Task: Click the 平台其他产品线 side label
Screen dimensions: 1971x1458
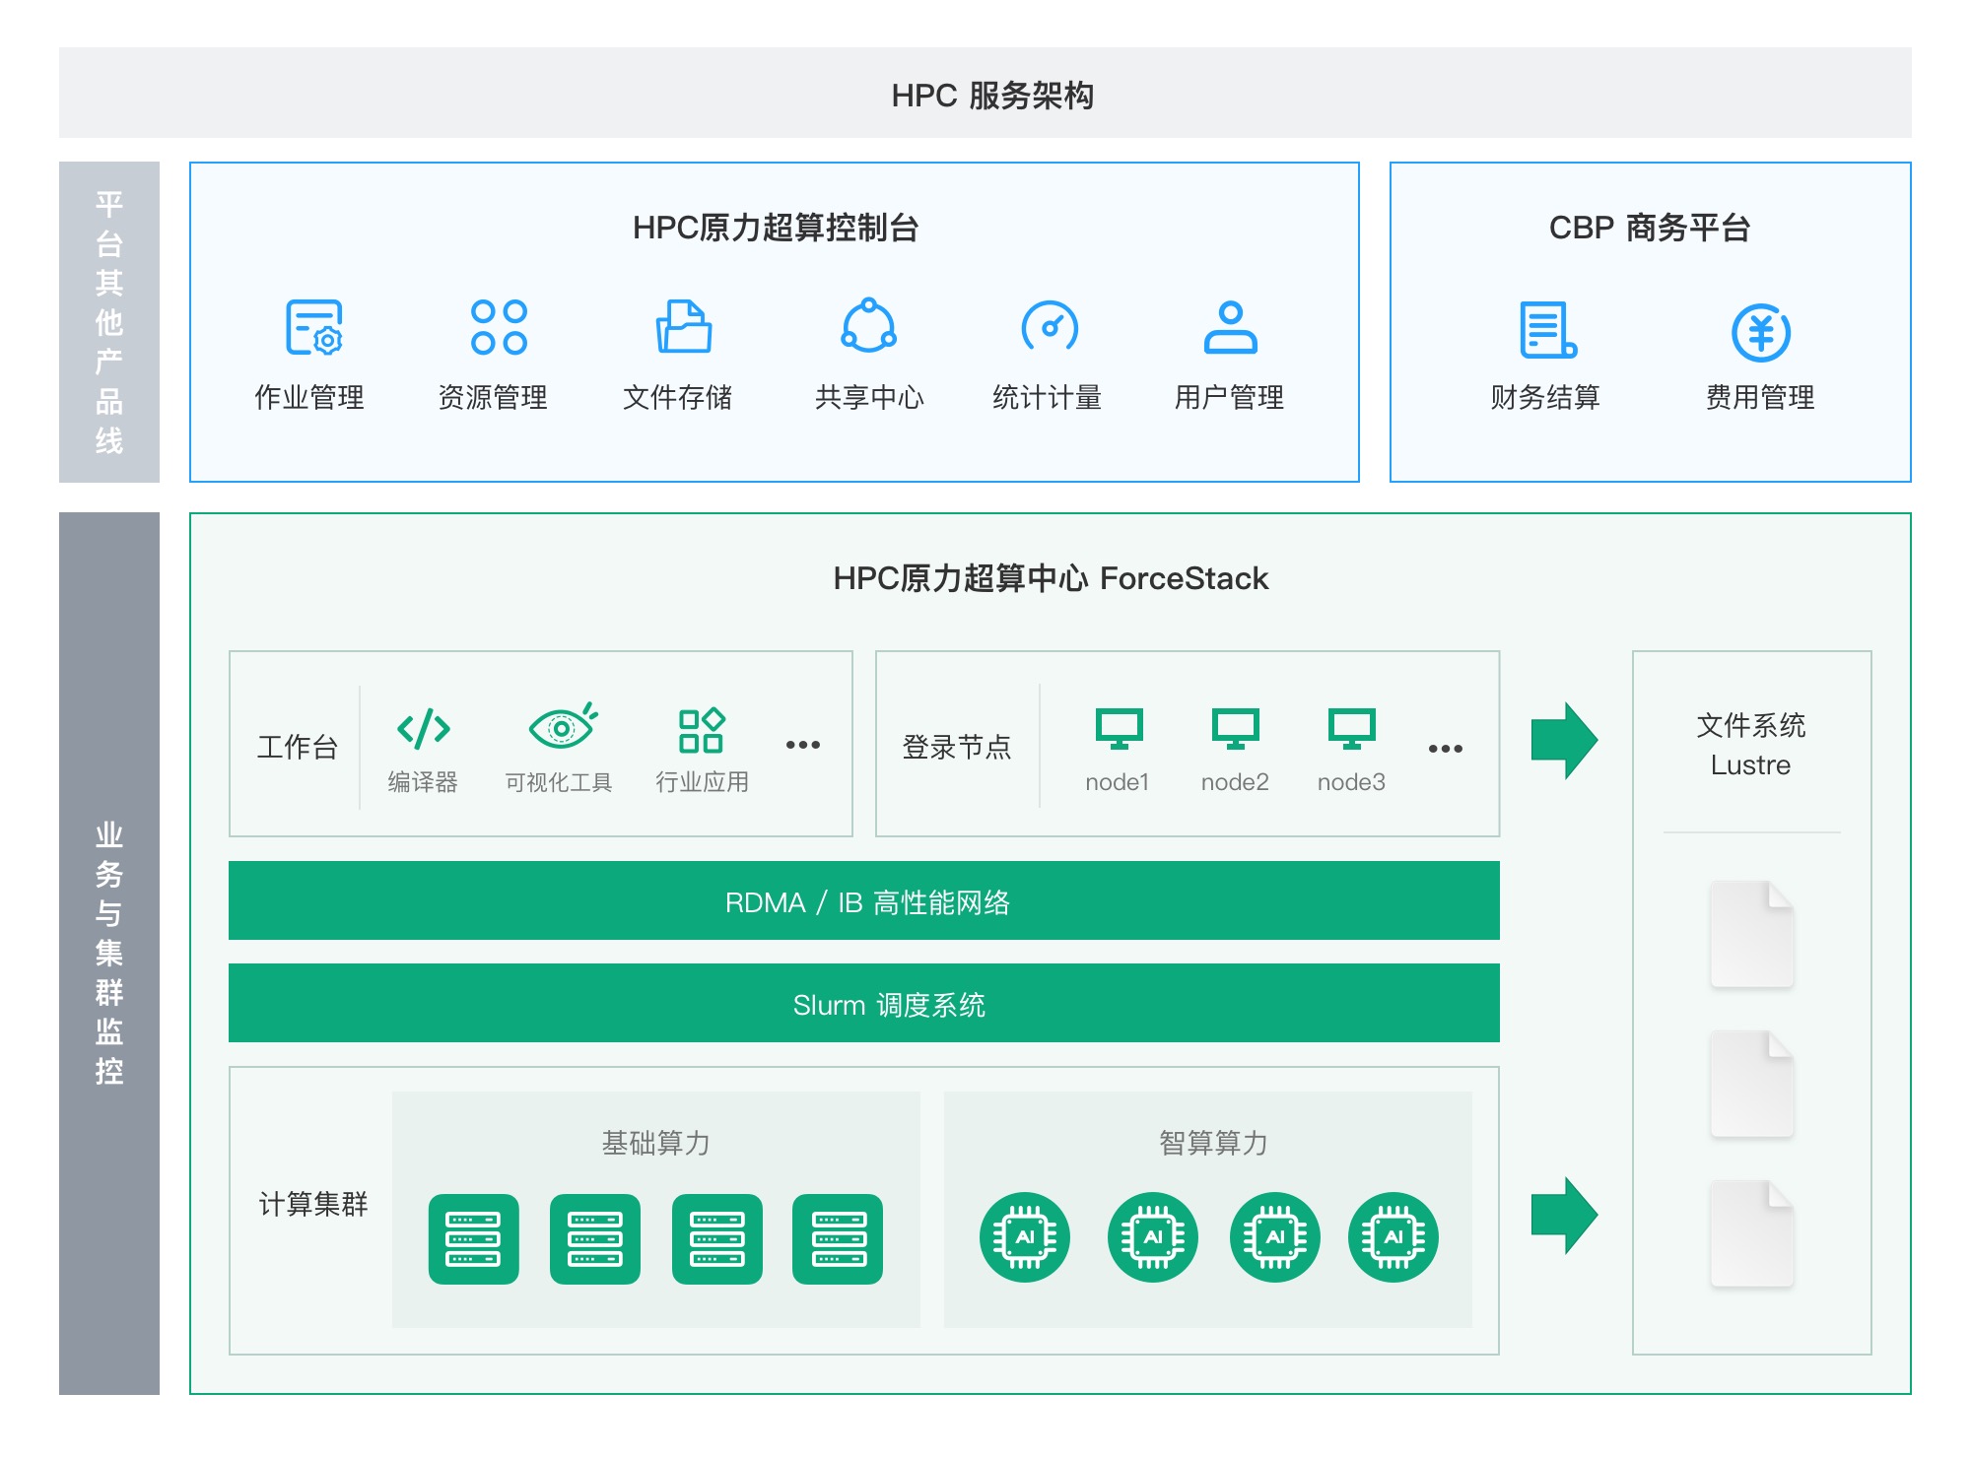Action: click(109, 322)
